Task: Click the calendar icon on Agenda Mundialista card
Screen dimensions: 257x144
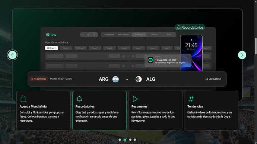Action: [23, 99]
